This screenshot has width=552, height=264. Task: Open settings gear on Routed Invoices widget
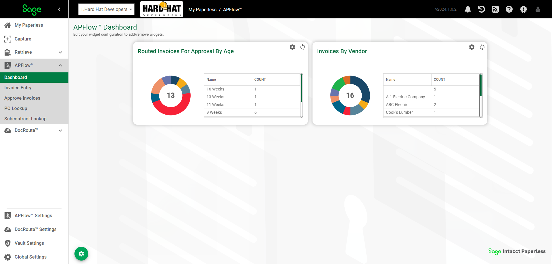[x=292, y=47]
